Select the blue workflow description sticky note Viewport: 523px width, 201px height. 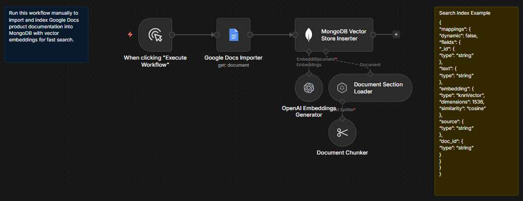click(x=46, y=35)
